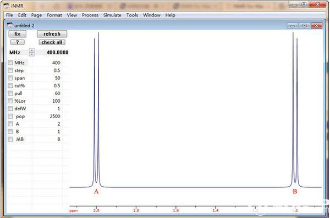Open the Process menu
The image size is (330, 218).
[x=90, y=15]
